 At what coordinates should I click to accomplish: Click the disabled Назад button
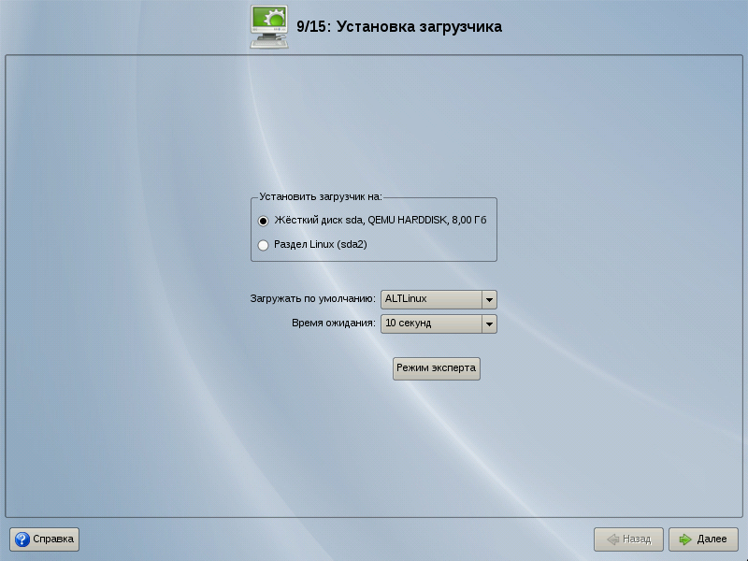628,539
